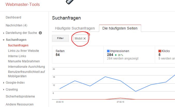Expand the Darstellung der Suche section
Screen dimensions: 175x107
pos(4,33)
